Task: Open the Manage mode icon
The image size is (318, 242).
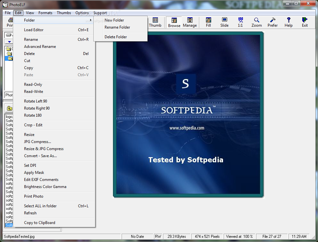Action: click(190, 22)
